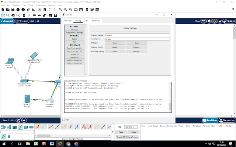Switch to the CLI tab
The width and height of the screenshot is (236, 147).
(x=86, y=21)
